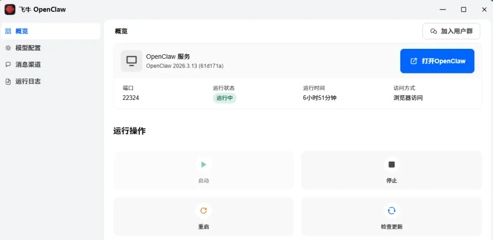Click the 端口 label
This screenshot has height=240, width=493.
point(128,88)
